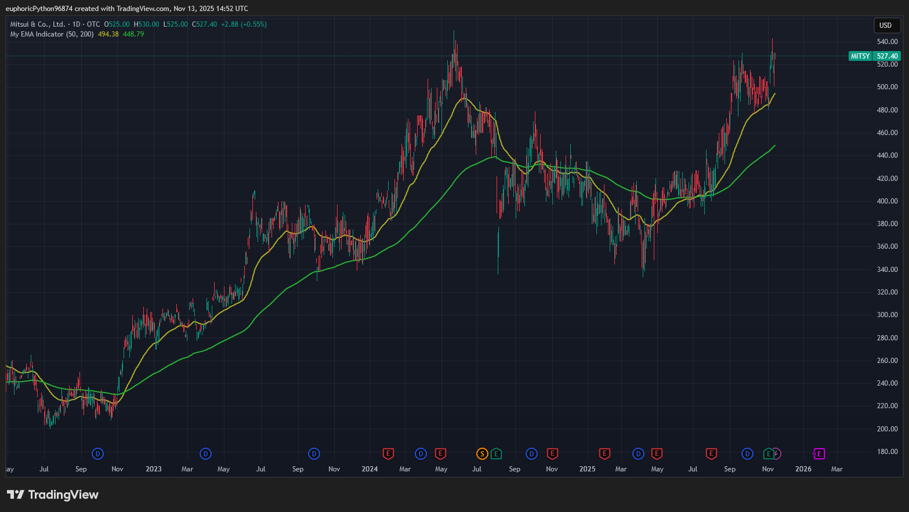Click the 2026 year label on time axis
909x512 pixels.
coord(803,469)
